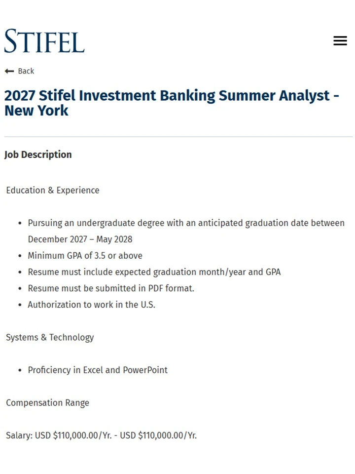The height and width of the screenshot is (474, 355).
Task: Click the expected graduation month/year bullet
Action: (154, 272)
